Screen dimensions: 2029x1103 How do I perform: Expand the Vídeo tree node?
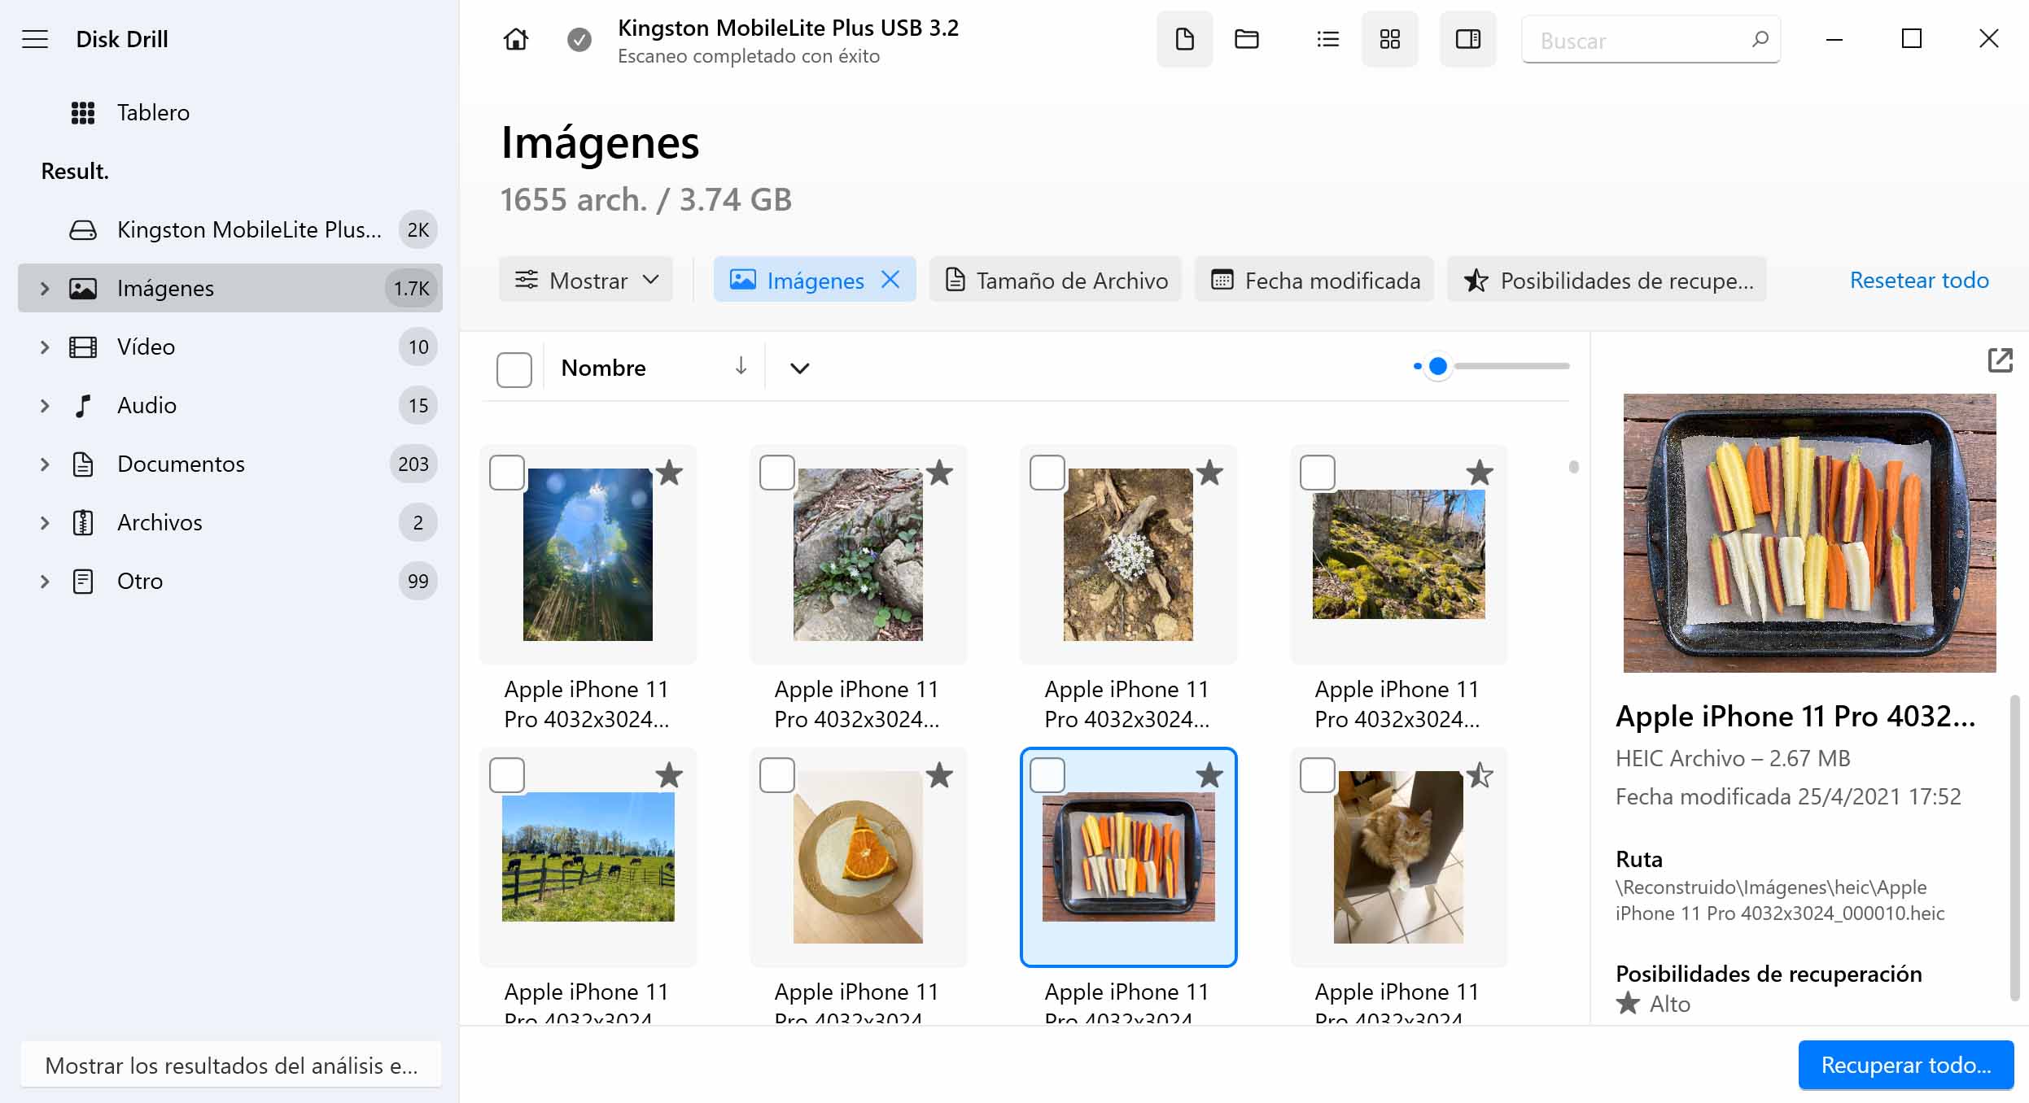pyautogui.click(x=45, y=347)
